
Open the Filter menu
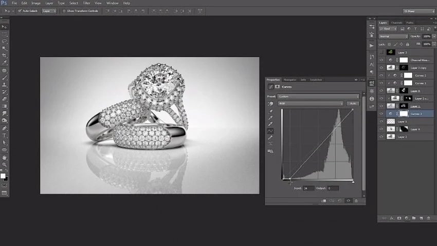(86, 3)
